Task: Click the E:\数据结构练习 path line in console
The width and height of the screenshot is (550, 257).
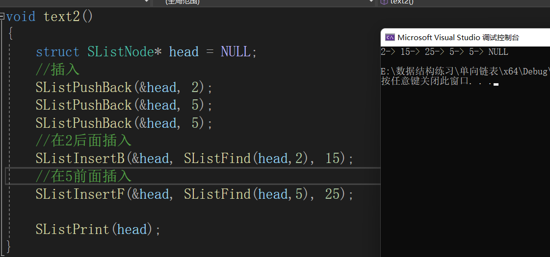Action: pyautogui.click(x=466, y=71)
